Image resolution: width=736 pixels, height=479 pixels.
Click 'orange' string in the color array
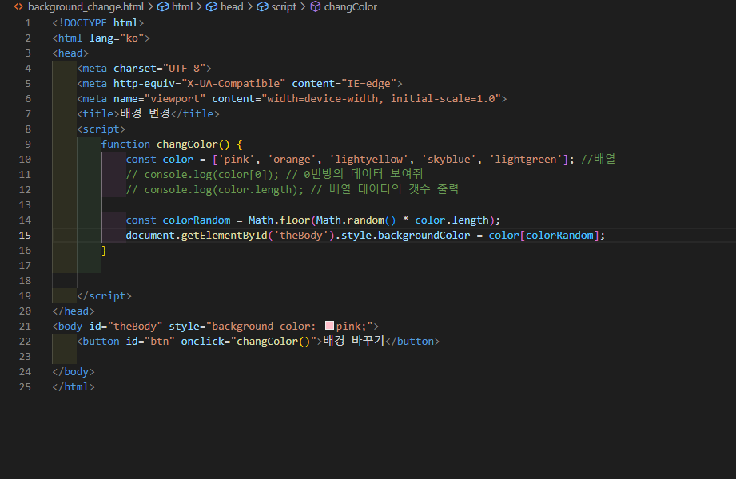pos(292,159)
